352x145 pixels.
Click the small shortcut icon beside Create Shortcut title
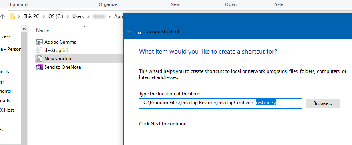click(139, 33)
